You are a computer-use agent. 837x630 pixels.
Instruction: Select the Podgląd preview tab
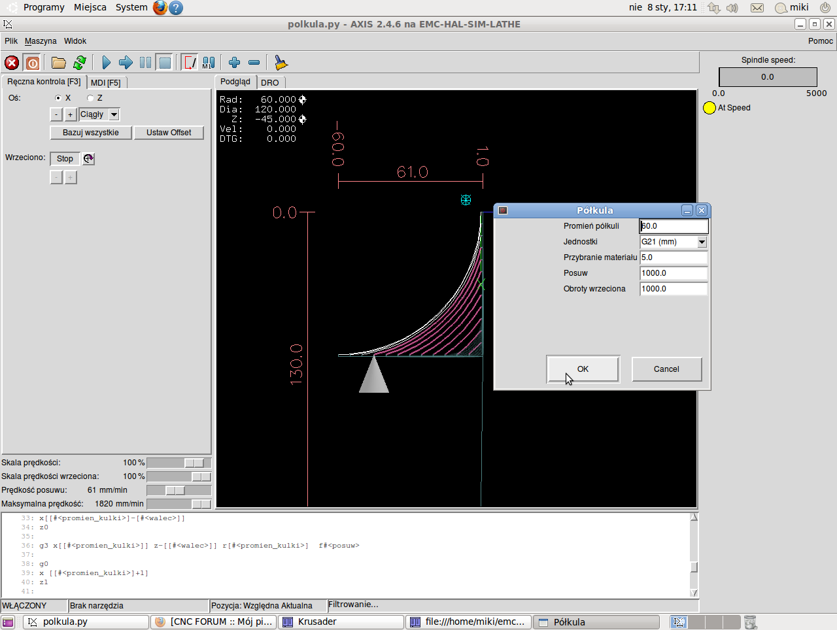235,82
